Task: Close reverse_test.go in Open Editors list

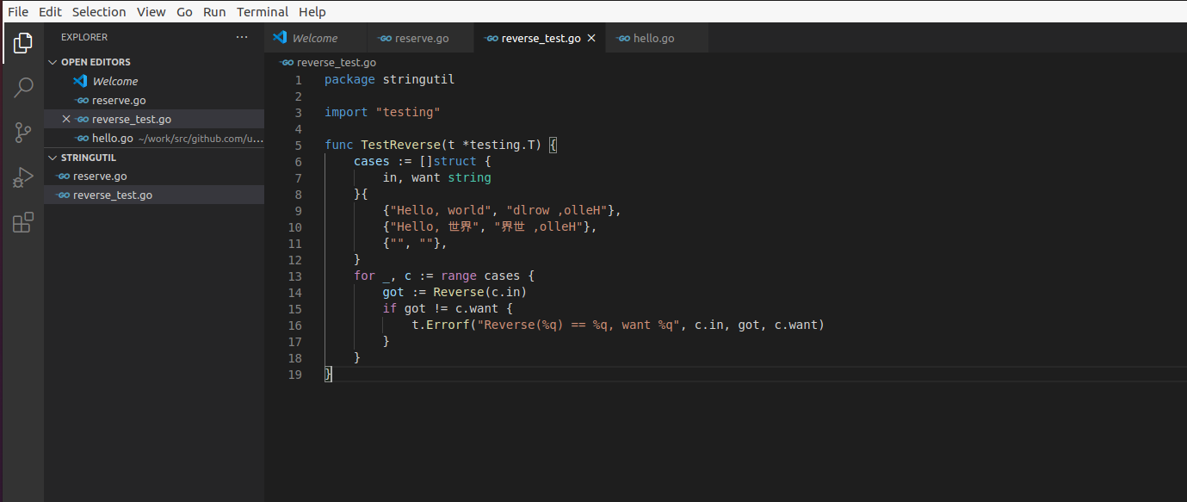Action: coord(66,119)
